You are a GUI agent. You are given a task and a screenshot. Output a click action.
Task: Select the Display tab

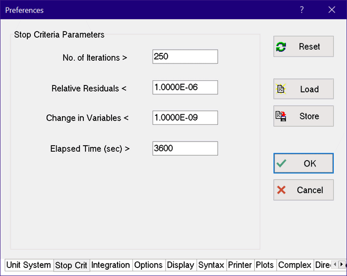[180, 265]
